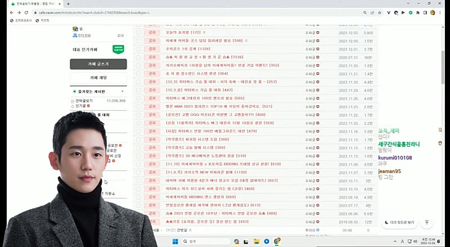Image resolution: width=450 pixels, height=247 pixels.
Task: Click the volume icon in system tray
Action: [415, 241]
